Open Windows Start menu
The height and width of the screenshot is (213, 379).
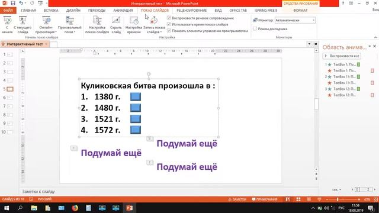pos(7,208)
